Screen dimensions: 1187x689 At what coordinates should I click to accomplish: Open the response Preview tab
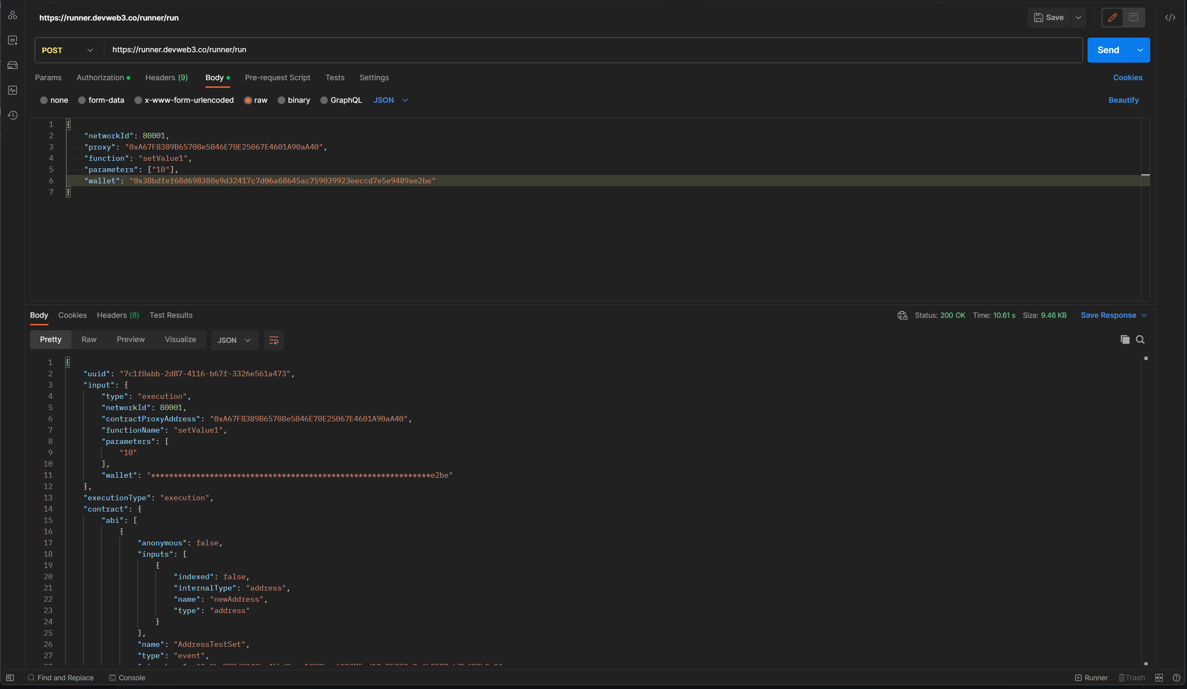click(x=130, y=339)
